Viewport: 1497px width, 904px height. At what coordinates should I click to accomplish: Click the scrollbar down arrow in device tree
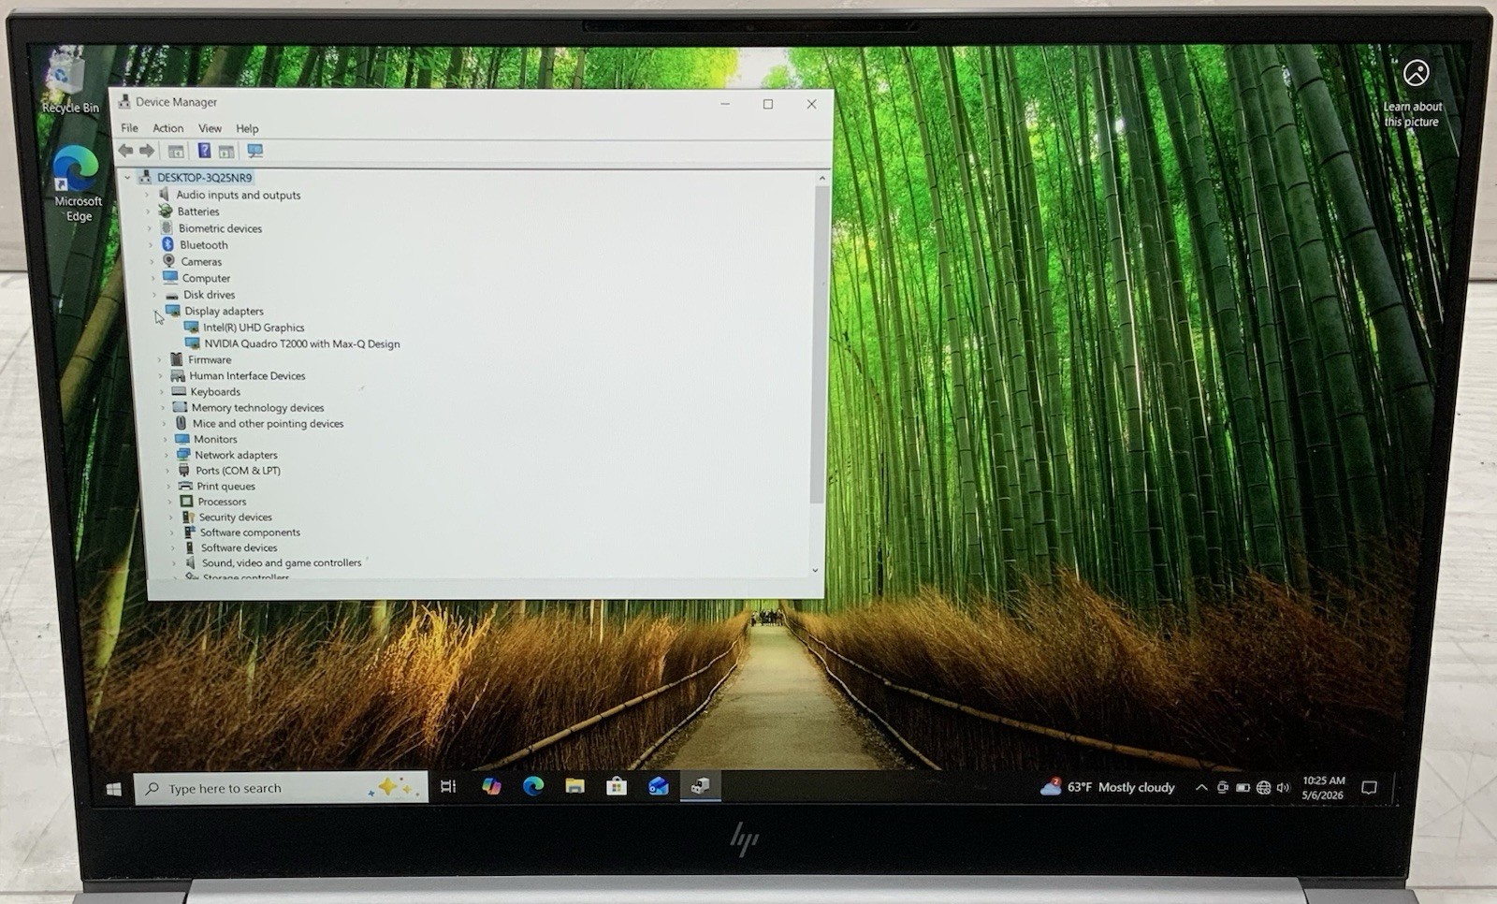pos(815,570)
